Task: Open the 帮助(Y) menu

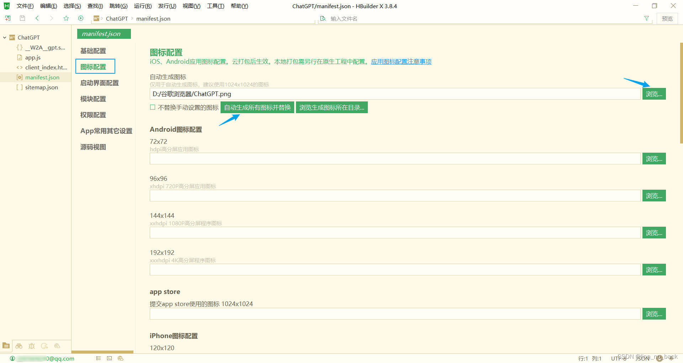Action: 239,6
